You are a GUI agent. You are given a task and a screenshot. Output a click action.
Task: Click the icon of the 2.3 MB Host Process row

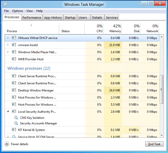[14, 97]
